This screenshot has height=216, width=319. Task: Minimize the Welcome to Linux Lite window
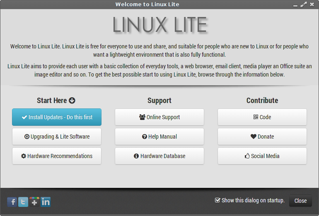click(295, 5)
